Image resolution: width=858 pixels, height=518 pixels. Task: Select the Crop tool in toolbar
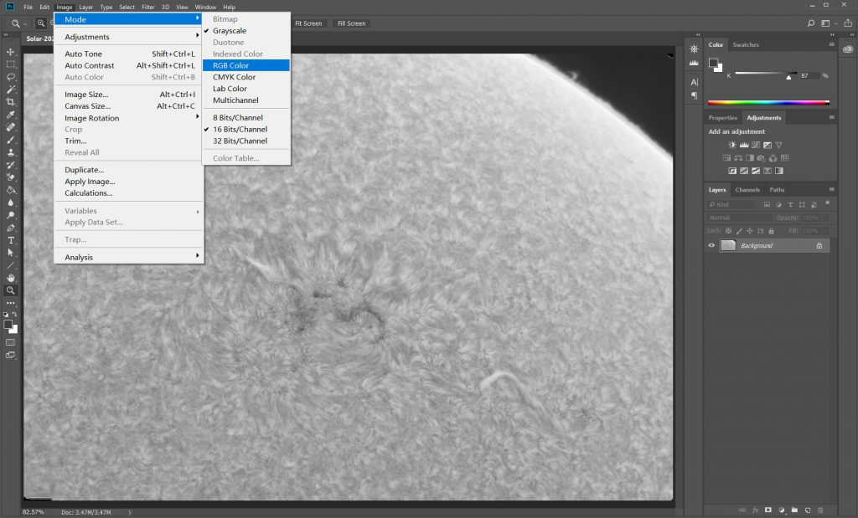click(x=11, y=102)
